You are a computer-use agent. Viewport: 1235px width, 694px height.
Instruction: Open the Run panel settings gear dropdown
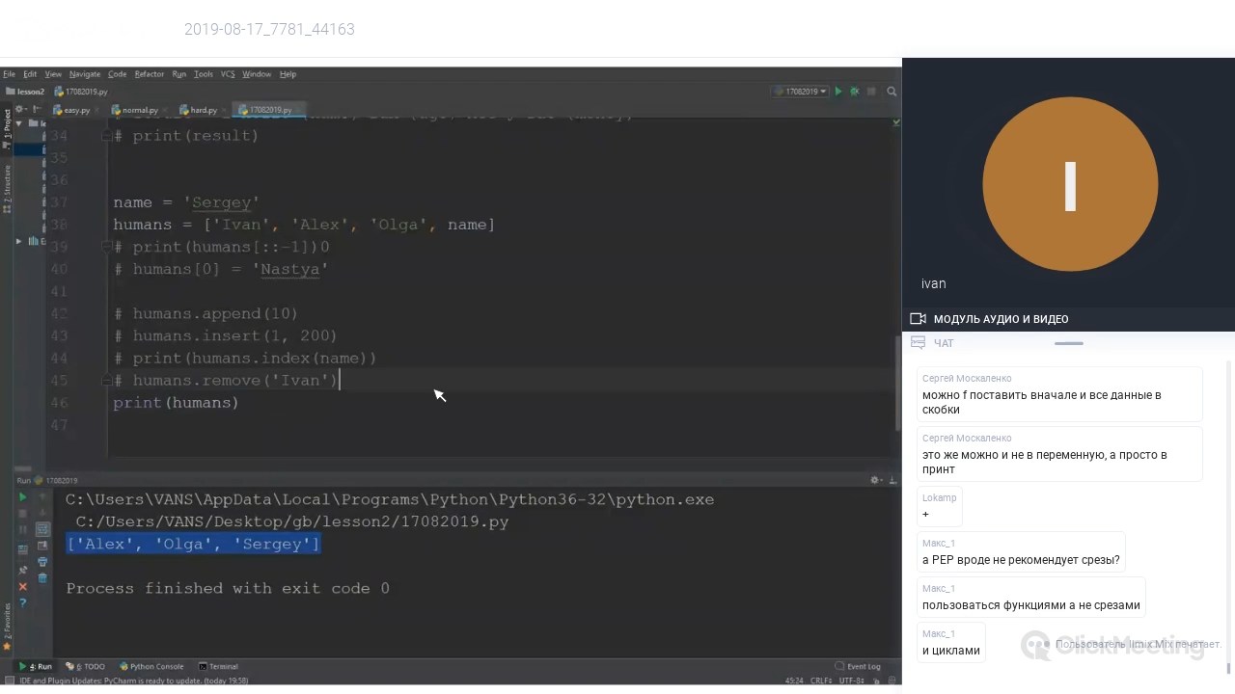pyautogui.click(x=877, y=480)
